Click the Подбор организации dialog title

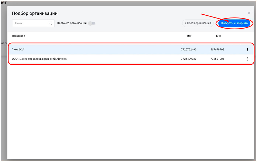coord(35,13)
